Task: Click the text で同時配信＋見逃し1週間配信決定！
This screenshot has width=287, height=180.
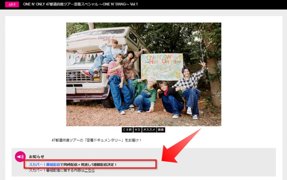Action: pyautogui.click(x=89, y=164)
